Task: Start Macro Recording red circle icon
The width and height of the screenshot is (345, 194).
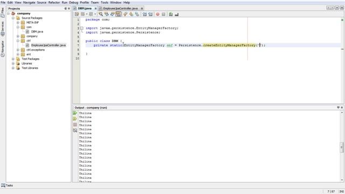Action: (x=158, y=15)
